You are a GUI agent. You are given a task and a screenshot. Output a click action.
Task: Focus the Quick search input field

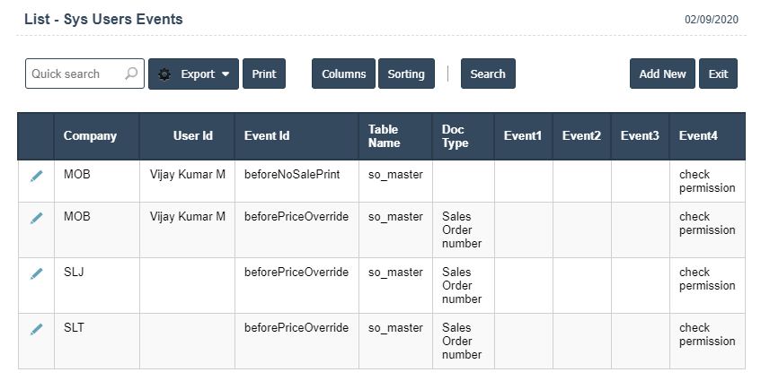pyautogui.click(x=75, y=74)
